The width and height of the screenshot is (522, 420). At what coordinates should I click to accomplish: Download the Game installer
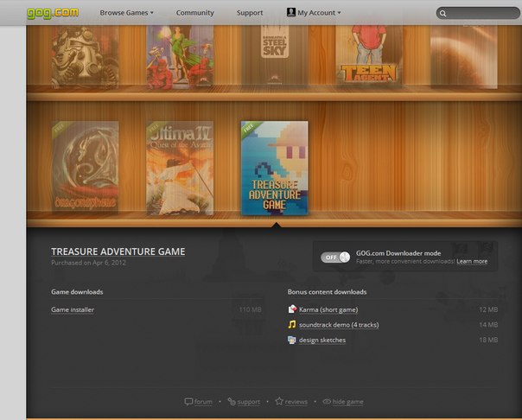(x=73, y=309)
